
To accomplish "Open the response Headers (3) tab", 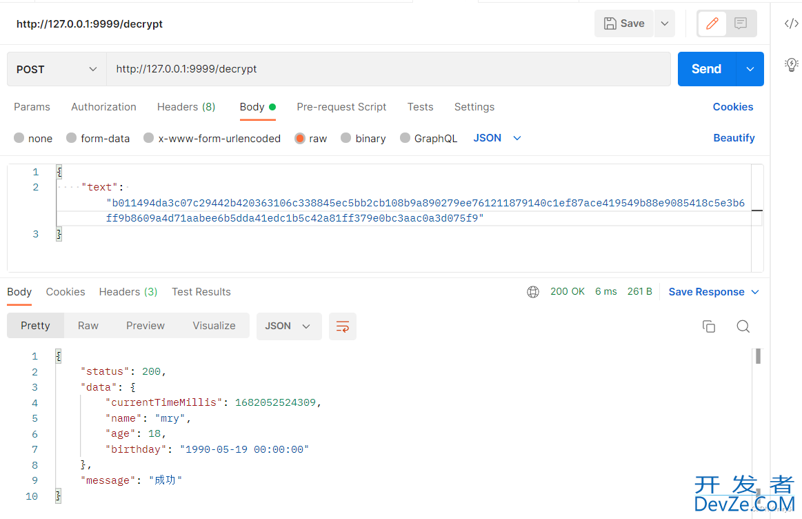I will point(128,292).
